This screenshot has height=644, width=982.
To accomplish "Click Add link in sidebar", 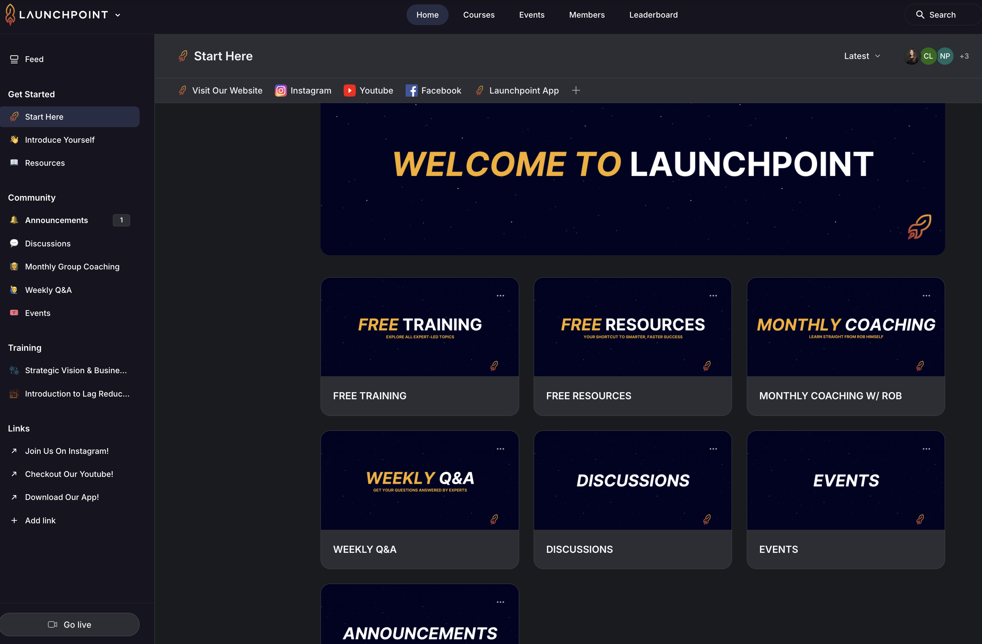I will (x=70, y=521).
